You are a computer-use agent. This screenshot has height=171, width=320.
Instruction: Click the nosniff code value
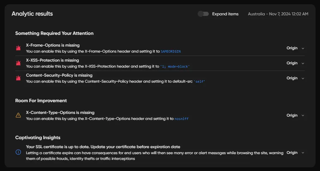pyautogui.click(x=181, y=119)
